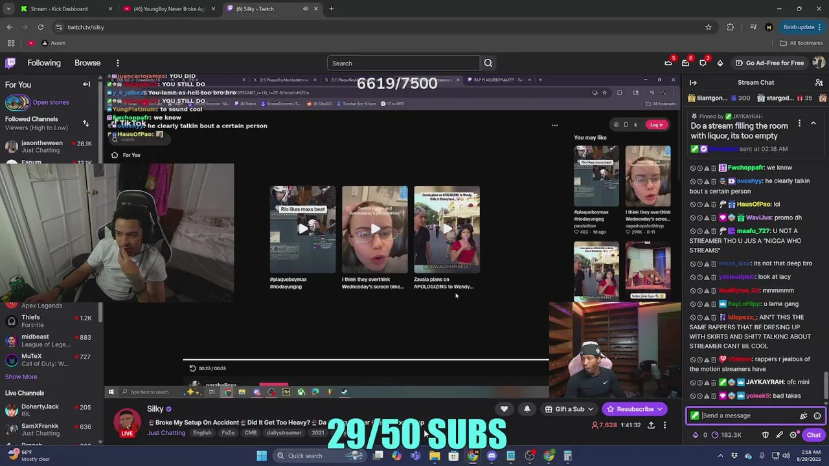
Task: Click Windows Start button on taskbar
Action: click(262, 456)
